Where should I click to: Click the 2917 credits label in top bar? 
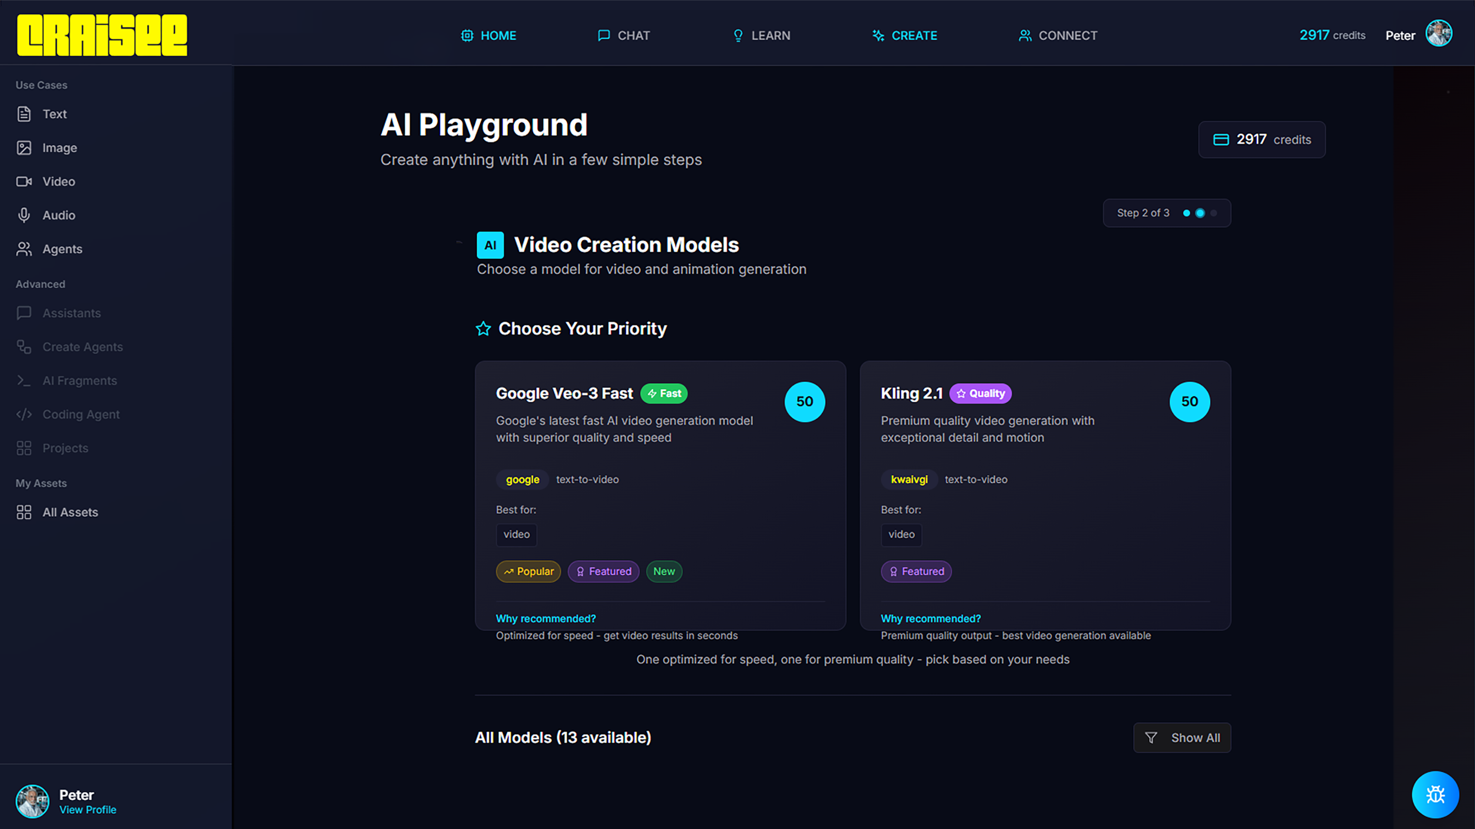pyautogui.click(x=1332, y=35)
